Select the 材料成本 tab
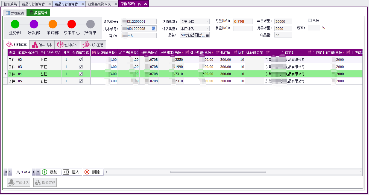Viewport: 369px width, 195px height. tap(16, 45)
